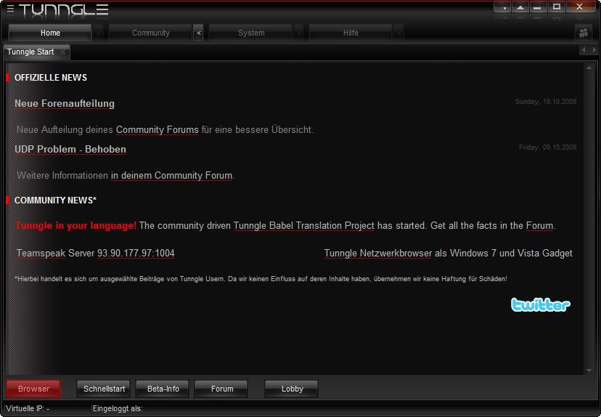Viewport: 601px width, 417px height.
Task: Click the right tab-scroll arrow
Action: (x=594, y=50)
